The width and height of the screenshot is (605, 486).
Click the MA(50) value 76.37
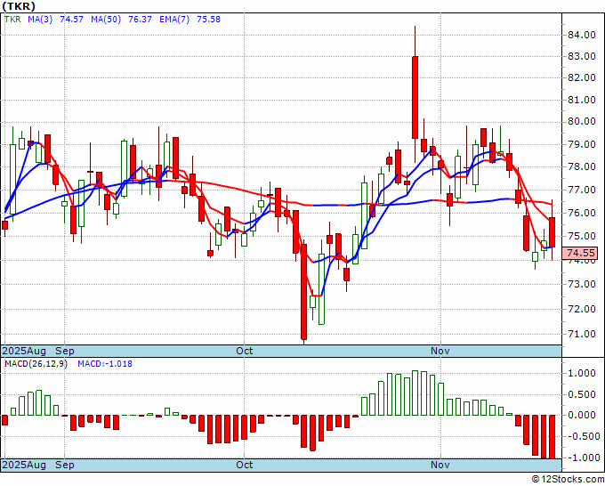click(x=140, y=20)
